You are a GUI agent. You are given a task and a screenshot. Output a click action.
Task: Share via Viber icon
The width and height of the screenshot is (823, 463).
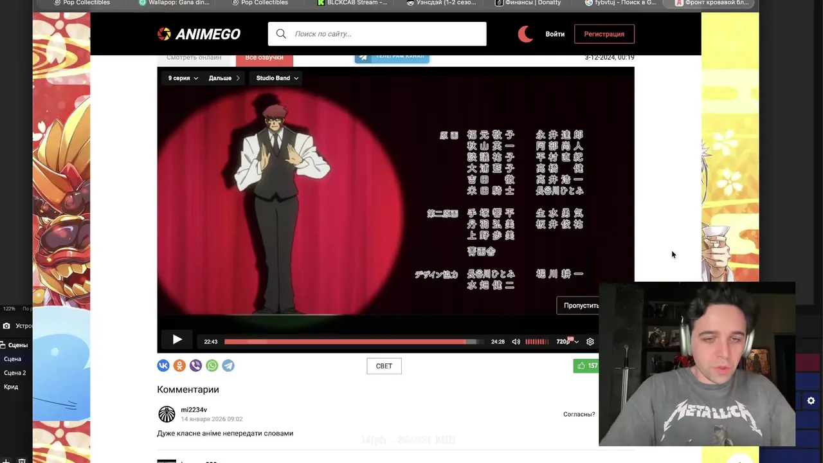coord(195,365)
